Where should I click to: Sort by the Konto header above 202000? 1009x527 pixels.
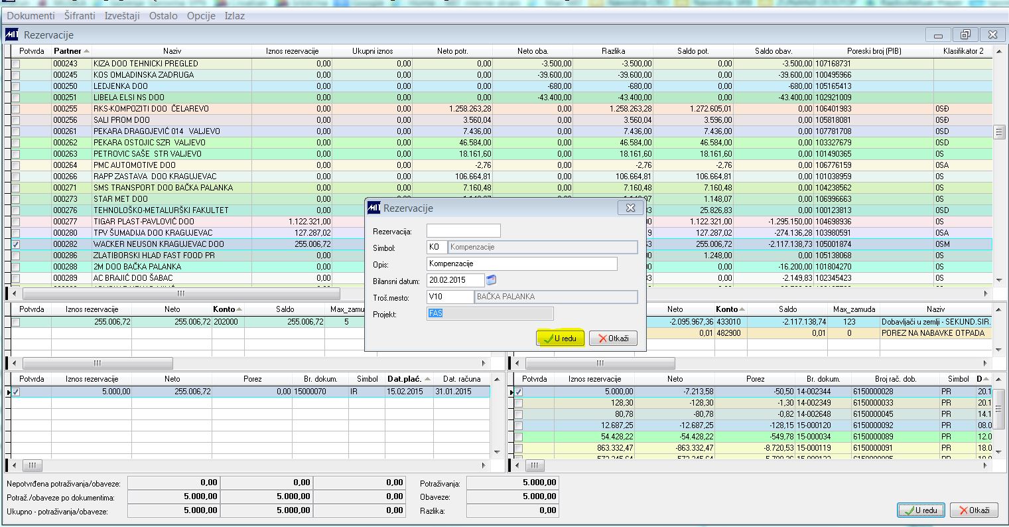tap(227, 309)
